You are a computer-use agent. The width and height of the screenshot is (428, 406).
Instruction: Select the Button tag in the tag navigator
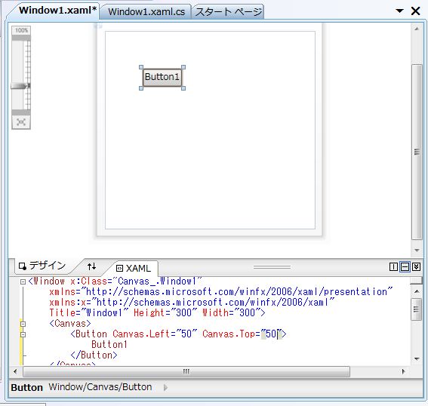(26, 387)
